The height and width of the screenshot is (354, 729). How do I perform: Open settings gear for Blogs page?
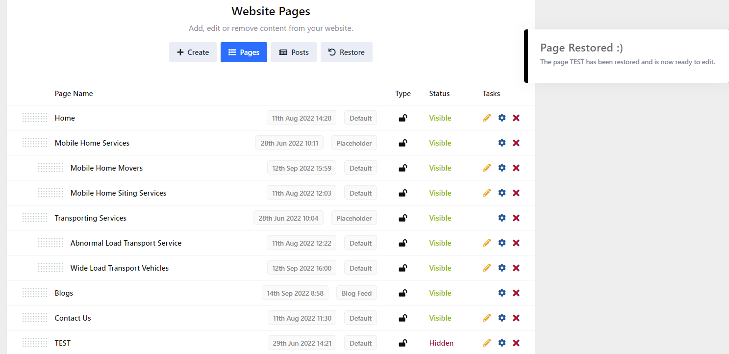pyautogui.click(x=502, y=293)
